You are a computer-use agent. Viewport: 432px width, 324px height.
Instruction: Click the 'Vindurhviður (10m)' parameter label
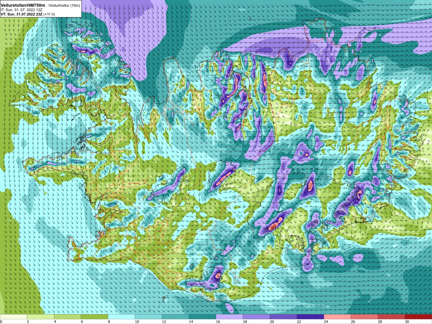64,5
